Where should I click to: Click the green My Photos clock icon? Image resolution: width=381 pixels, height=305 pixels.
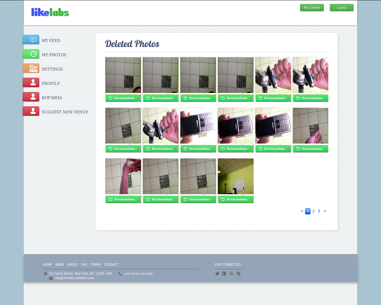(31, 54)
